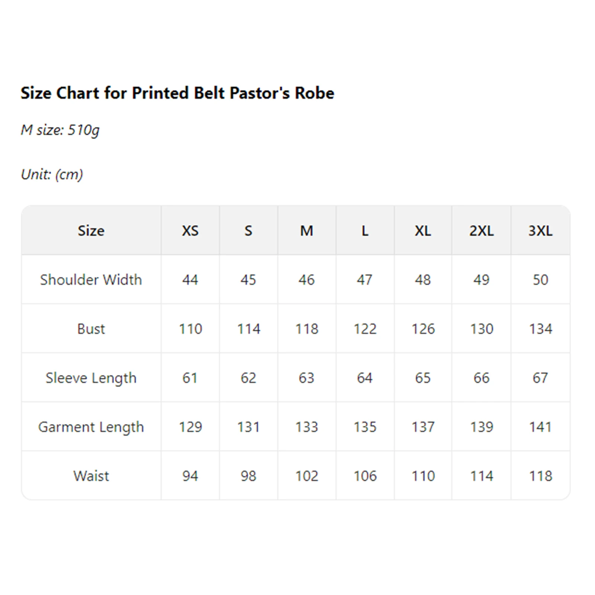
Task: Click the Sleeve Length row label
Action: pyautogui.click(x=91, y=378)
